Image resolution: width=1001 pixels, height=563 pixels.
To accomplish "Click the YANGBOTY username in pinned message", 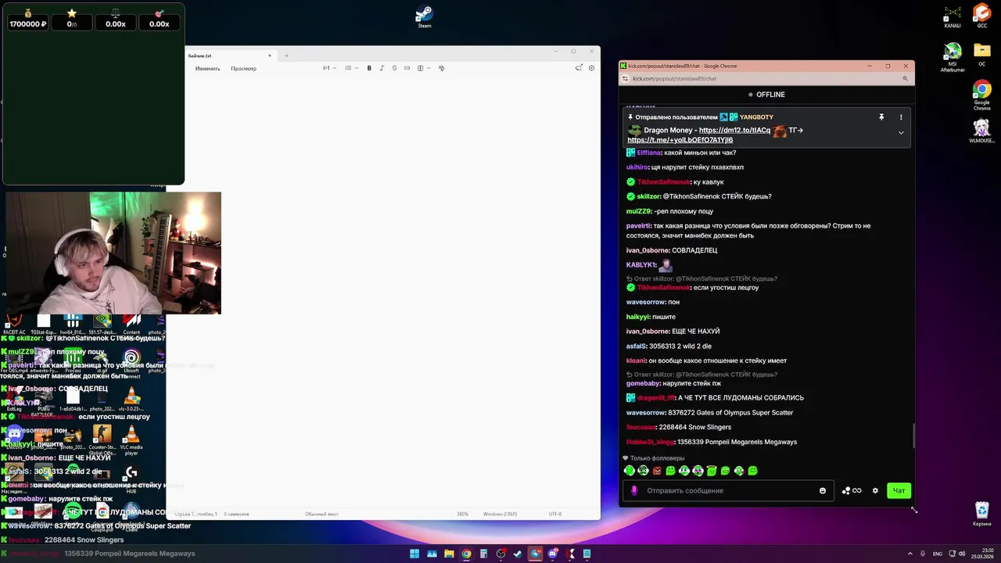I will [x=755, y=117].
